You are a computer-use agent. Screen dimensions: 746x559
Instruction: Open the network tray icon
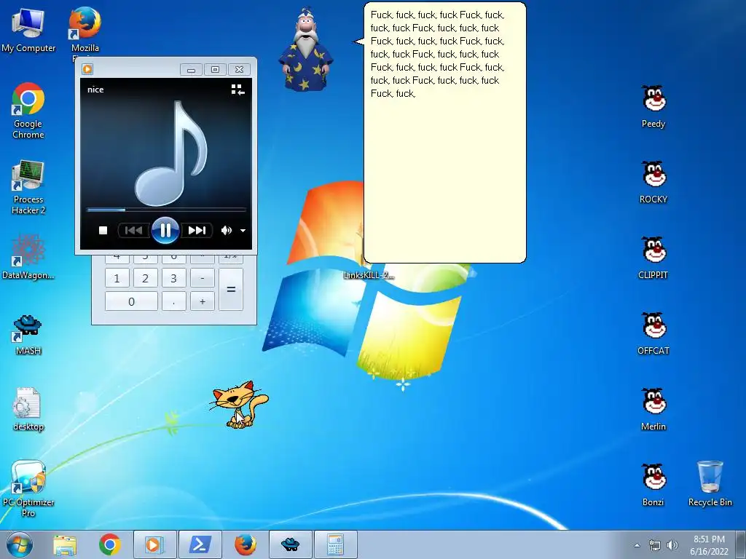[x=655, y=545]
